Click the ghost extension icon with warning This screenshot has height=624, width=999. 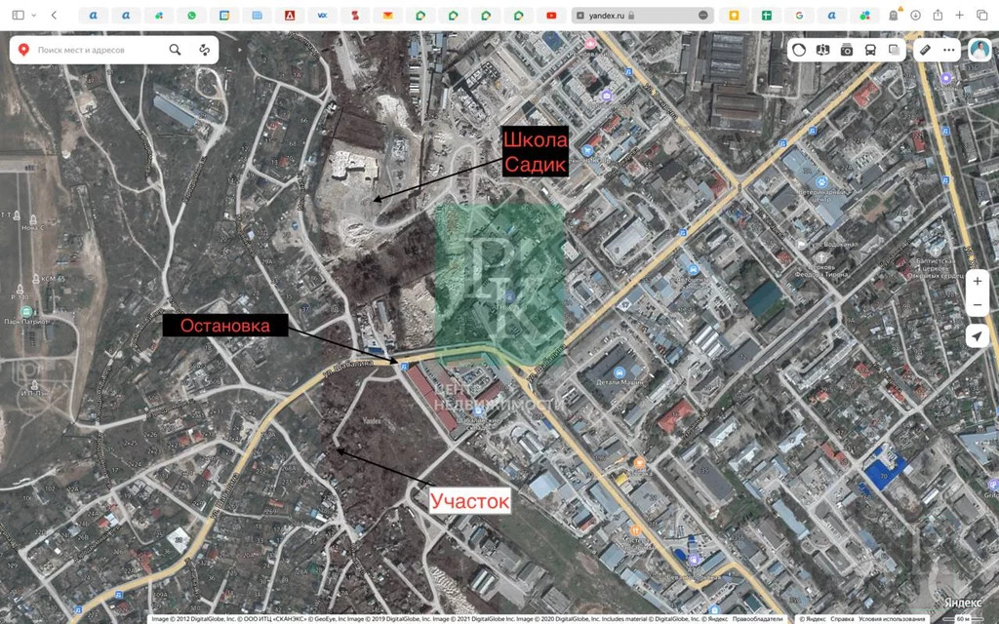point(894,15)
